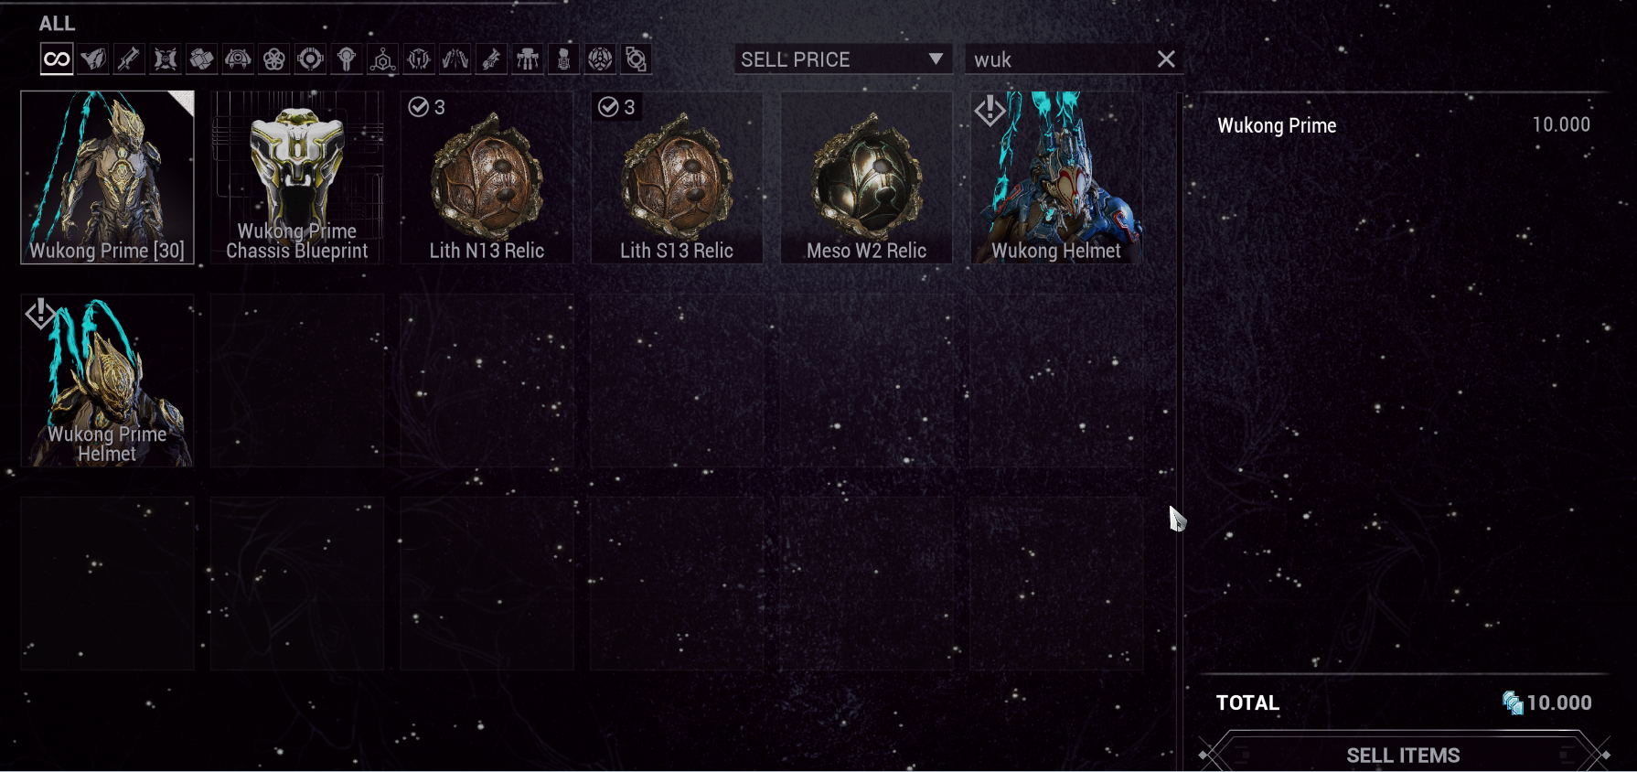Screen dimensions: 1637x772
Task: Filter inventory by rifle weapons icon
Action: coord(129,59)
